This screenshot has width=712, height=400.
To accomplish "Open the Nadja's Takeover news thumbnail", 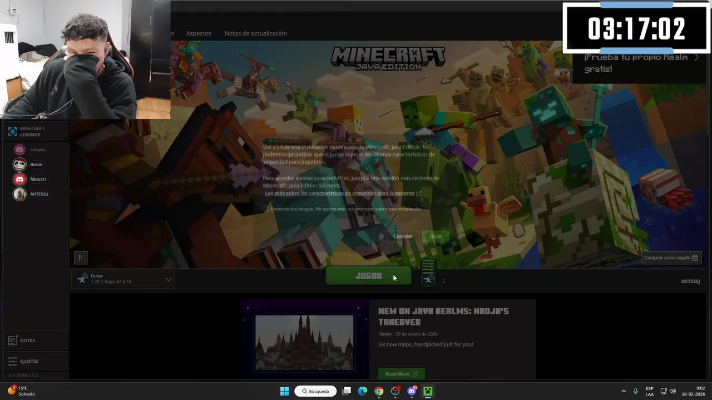I will click(304, 342).
